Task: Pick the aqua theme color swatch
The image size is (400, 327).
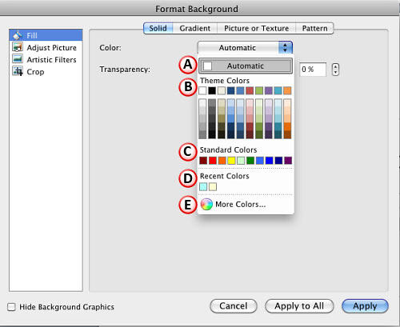Action: [278, 90]
